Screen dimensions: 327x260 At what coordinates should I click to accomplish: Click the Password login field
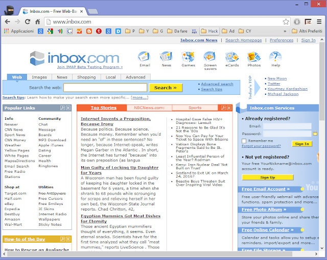pyautogui.click(x=287, y=134)
